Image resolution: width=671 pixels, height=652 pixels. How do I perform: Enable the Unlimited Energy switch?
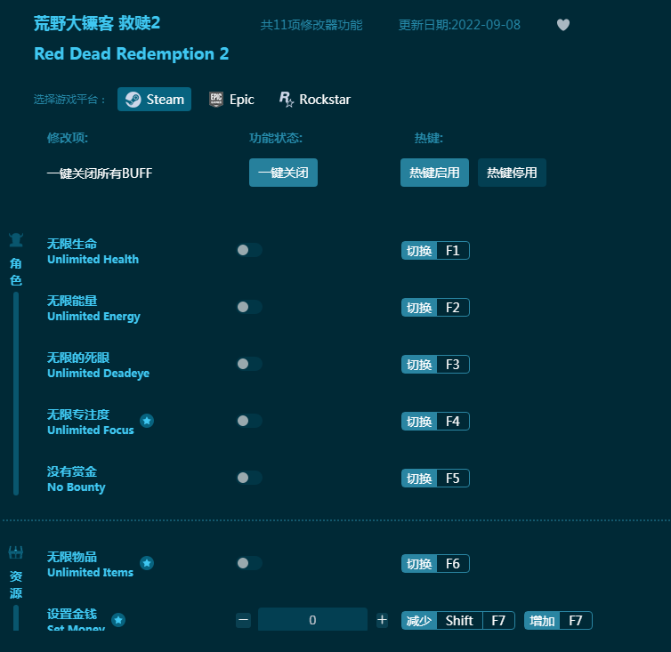(x=249, y=307)
